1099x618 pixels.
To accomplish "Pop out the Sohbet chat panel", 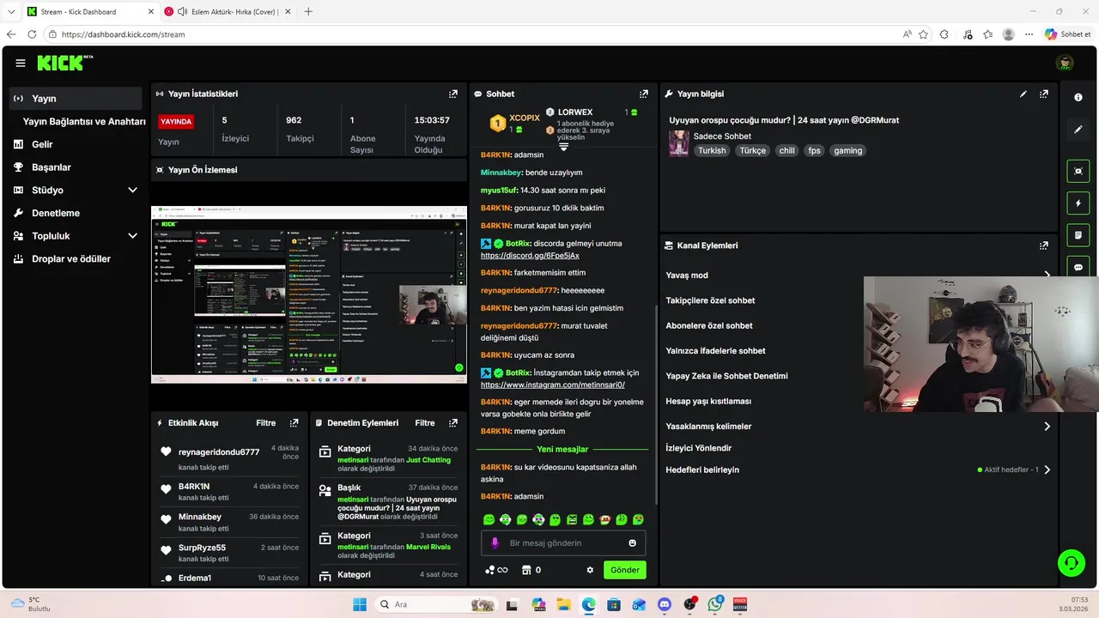I will point(644,94).
